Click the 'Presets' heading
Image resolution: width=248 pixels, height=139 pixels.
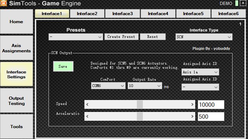(76, 30)
